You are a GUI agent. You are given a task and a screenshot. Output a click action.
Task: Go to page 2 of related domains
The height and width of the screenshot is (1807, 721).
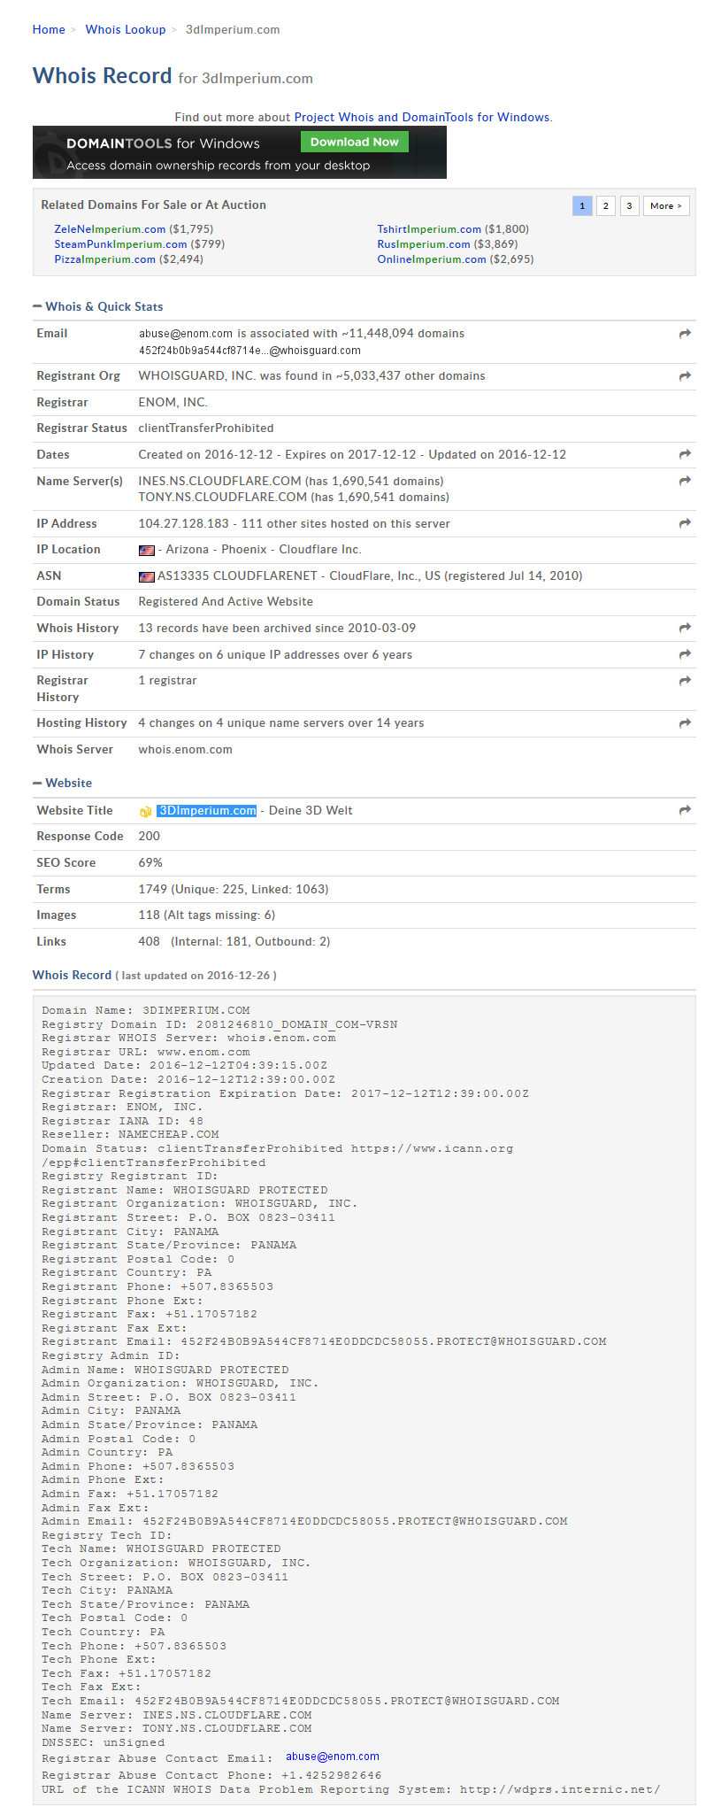[606, 205]
